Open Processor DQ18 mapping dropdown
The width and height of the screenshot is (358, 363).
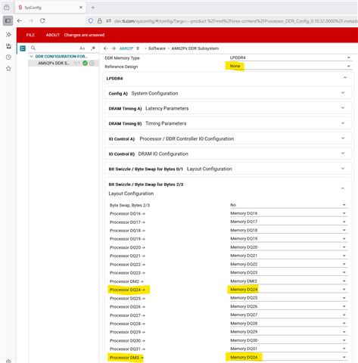(289, 230)
